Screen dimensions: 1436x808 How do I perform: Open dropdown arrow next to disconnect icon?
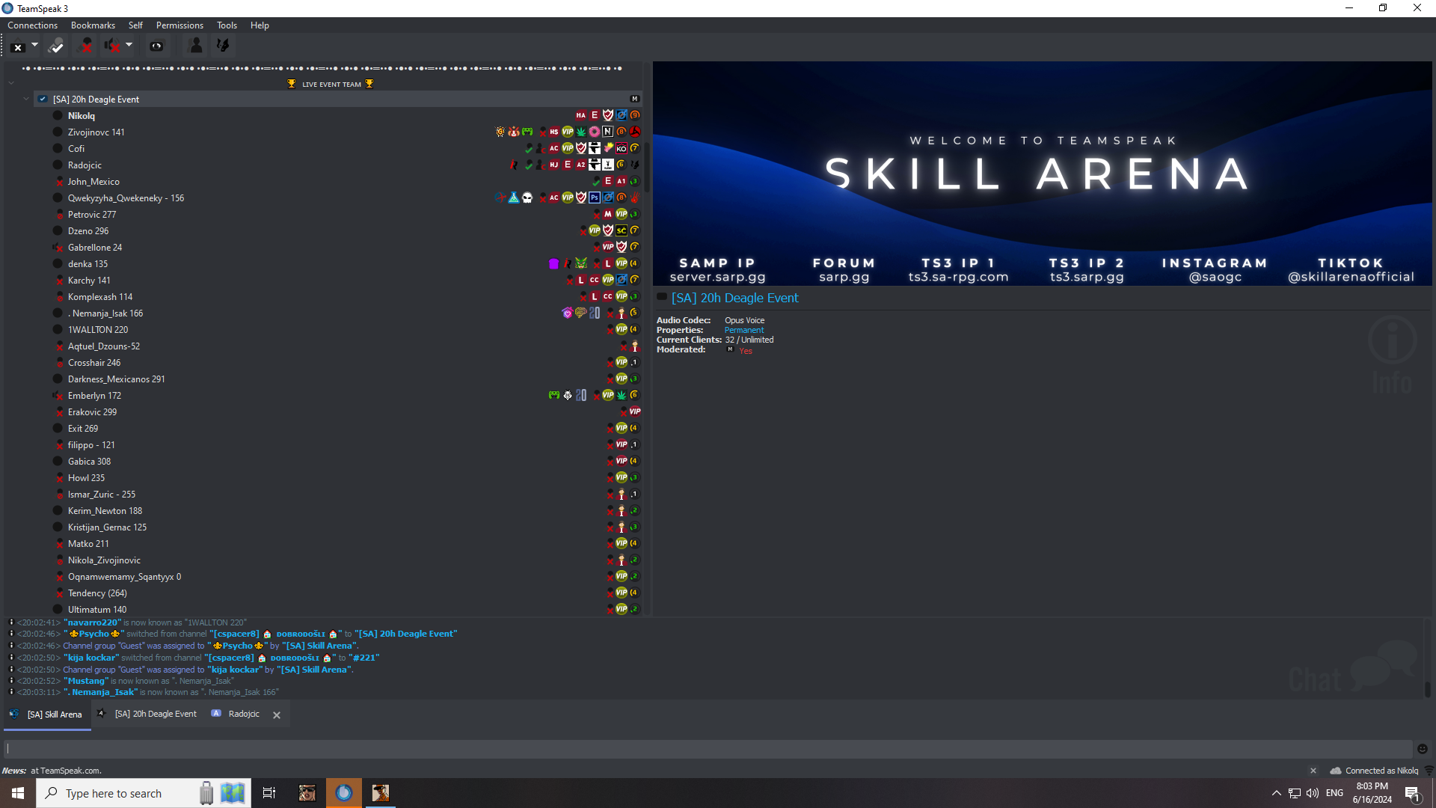tap(34, 45)
